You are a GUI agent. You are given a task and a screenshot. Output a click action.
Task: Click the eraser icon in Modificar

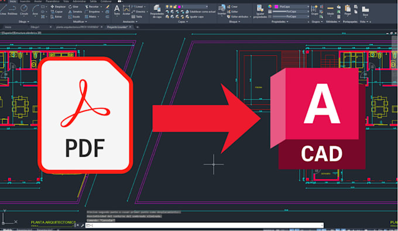[x=108, y=6]
